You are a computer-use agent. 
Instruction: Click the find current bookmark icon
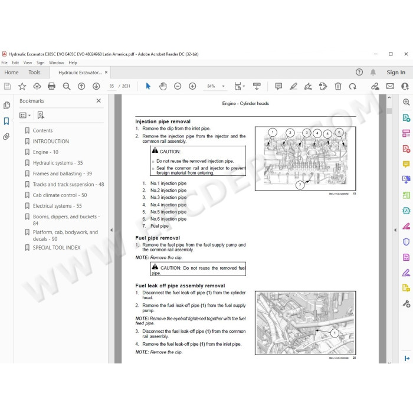point(41,116)
